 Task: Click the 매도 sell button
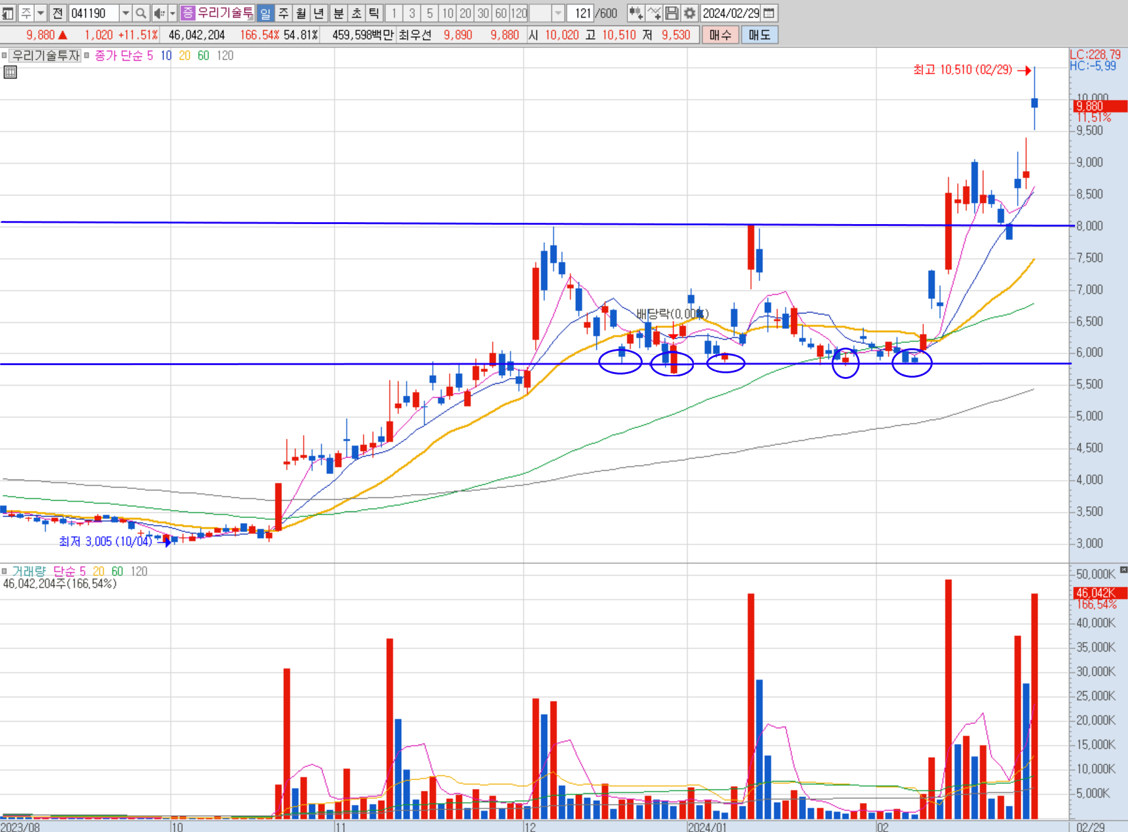click(759, 35)
